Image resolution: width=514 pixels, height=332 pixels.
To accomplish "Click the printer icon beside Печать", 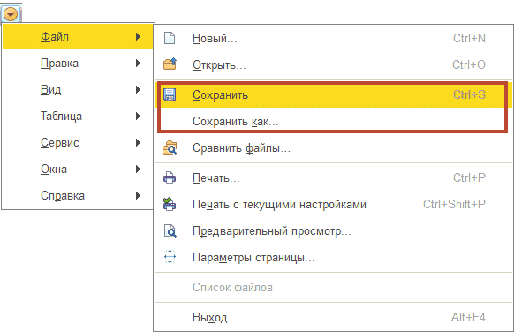I will 170,177.
